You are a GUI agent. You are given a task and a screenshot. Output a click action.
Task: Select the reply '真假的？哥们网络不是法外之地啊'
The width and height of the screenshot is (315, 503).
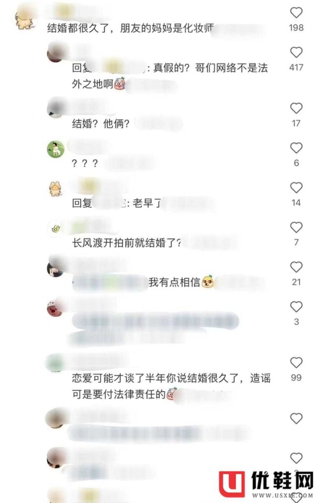point(170,76)
